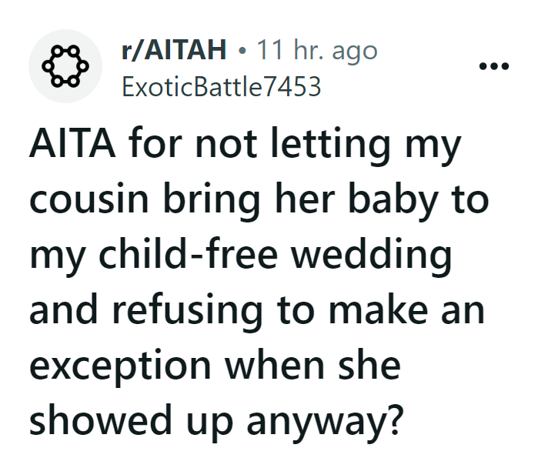The width and height of the screenshot is (538, 458).
Task: Visit ExoticBattle7453's user profile
Action: click(221, 86)
